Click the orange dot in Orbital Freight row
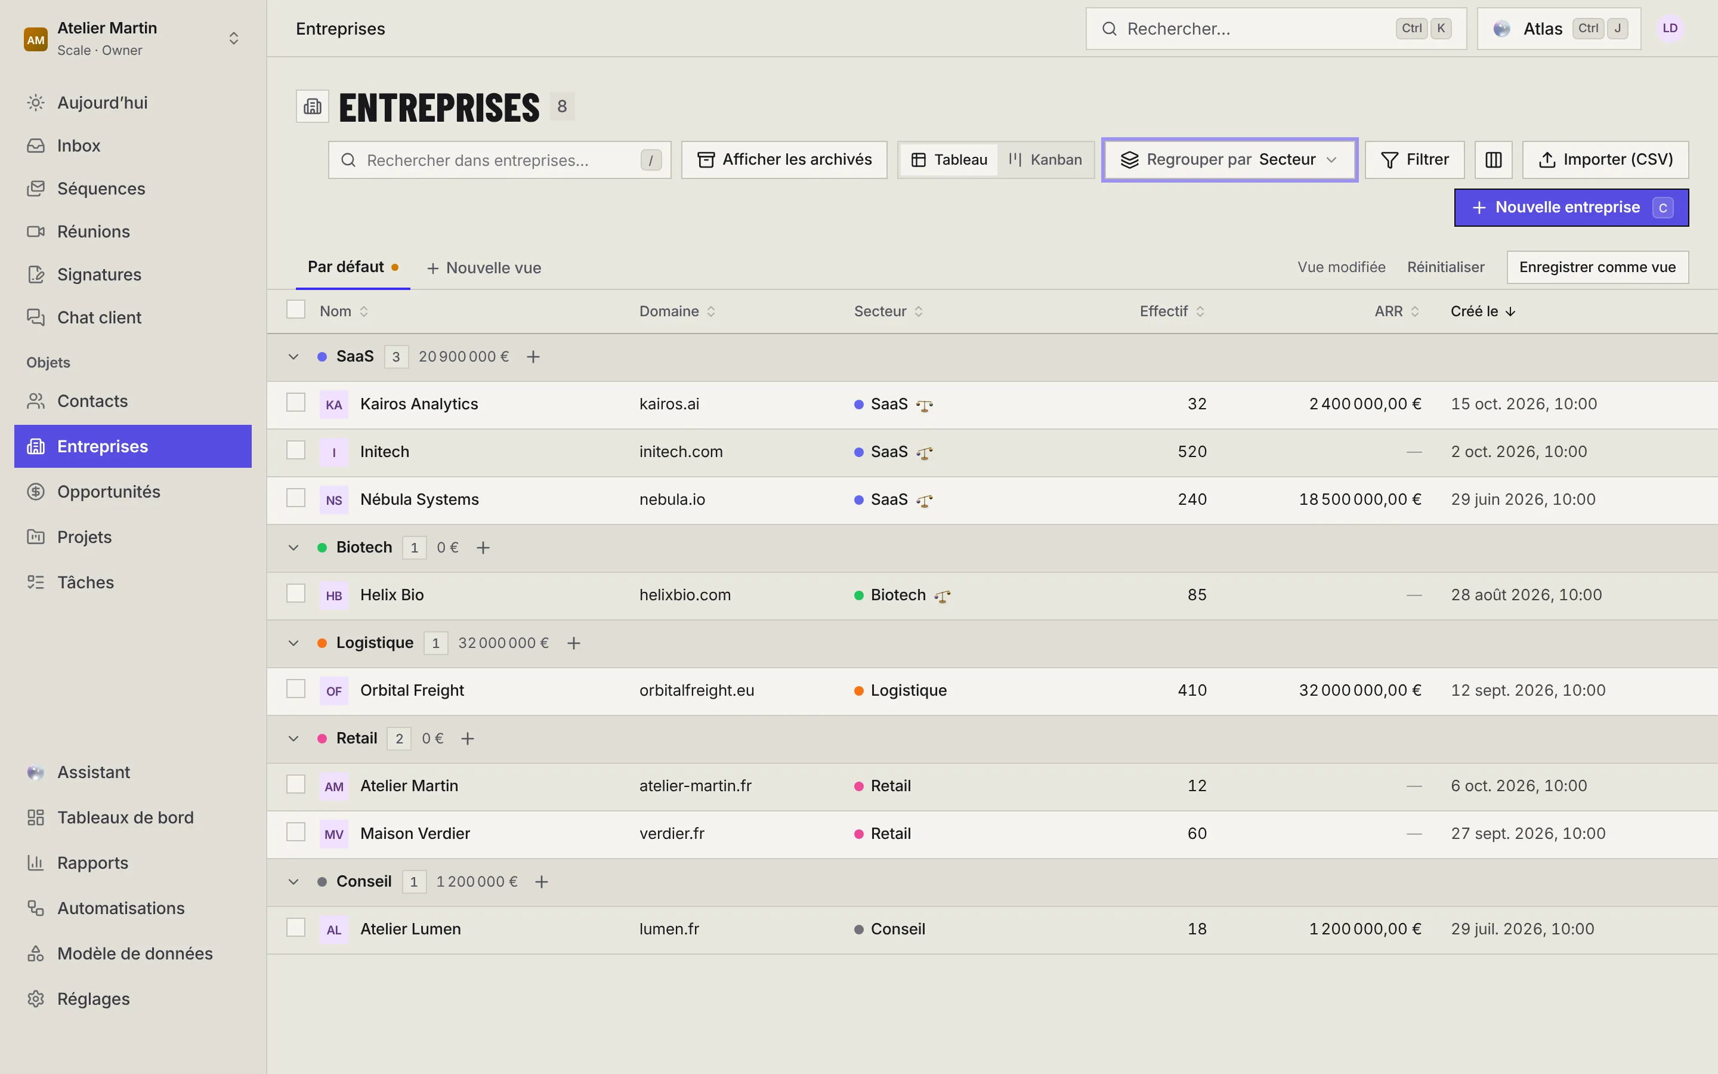Screen dimensions: 1718x1074 point(858,691)
